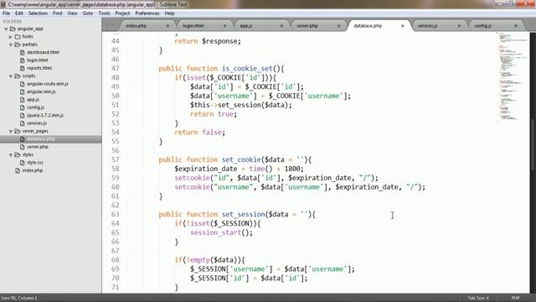Open the Project menu

[122, 13]
